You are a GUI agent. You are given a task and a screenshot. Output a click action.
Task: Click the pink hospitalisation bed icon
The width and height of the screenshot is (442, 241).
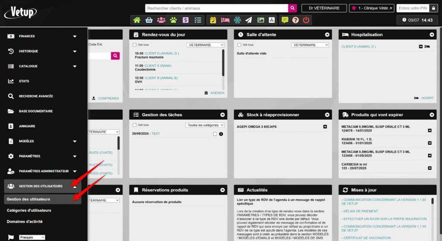(x=225, y=20)
